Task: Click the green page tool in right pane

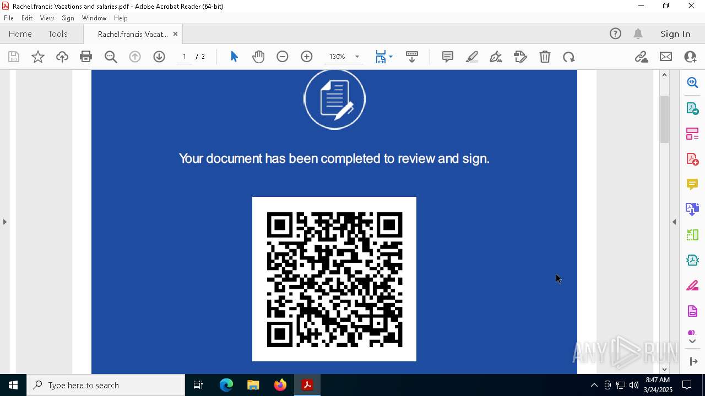Action: 692,235
